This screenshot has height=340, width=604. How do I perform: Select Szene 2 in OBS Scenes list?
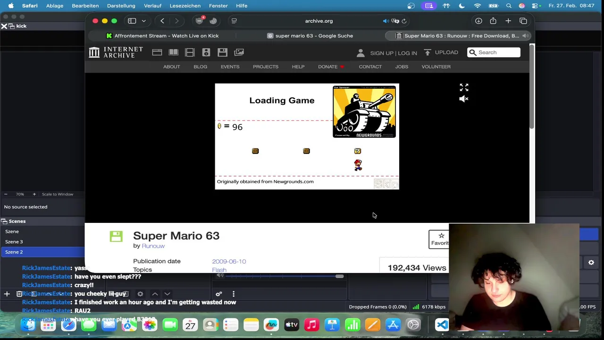pos(42,252)
